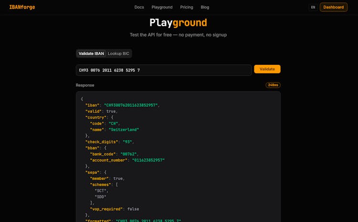The width and height of the screenshot is (358, 222).
Task: Open the Pricing page
Action: point(187,7)
